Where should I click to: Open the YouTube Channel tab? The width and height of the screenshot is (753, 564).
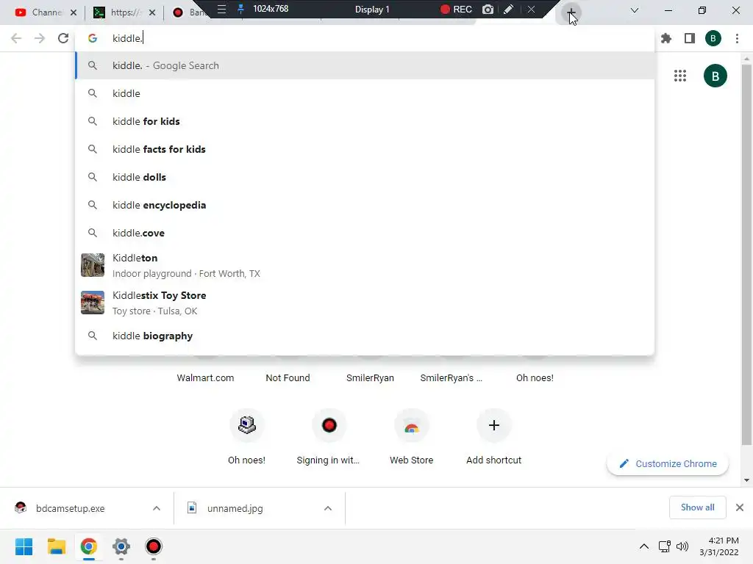pos(41,12)
